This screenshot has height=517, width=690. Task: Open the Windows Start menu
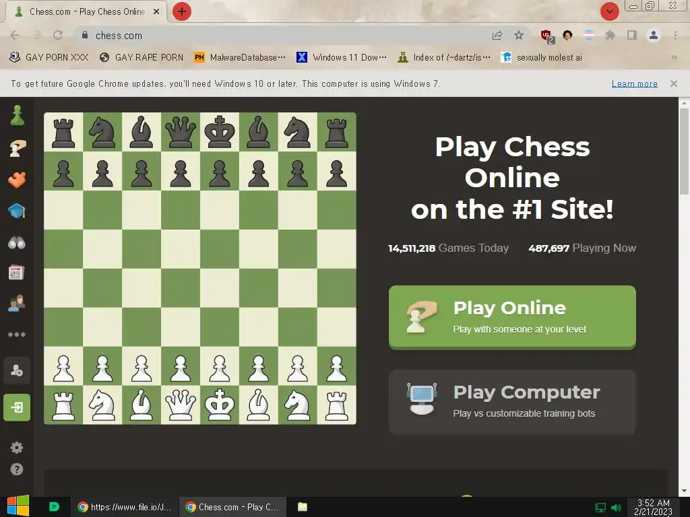click(x=18, y=506)
